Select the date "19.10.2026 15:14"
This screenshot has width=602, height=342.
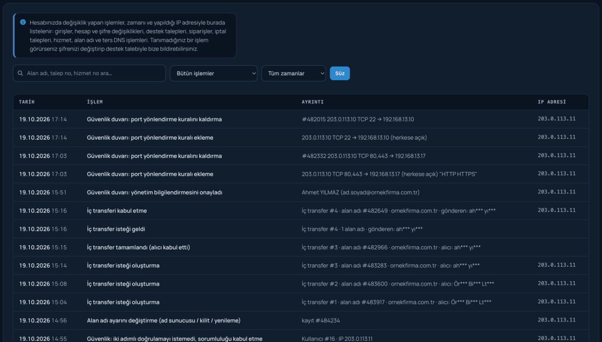tap(43, 266)
